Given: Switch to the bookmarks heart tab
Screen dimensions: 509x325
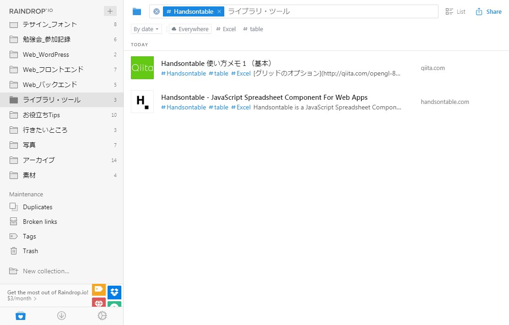Looking at the screenshot, I should pos(21,315).
